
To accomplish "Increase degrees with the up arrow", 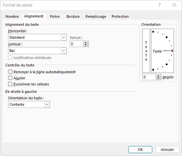I will (158, 76).
